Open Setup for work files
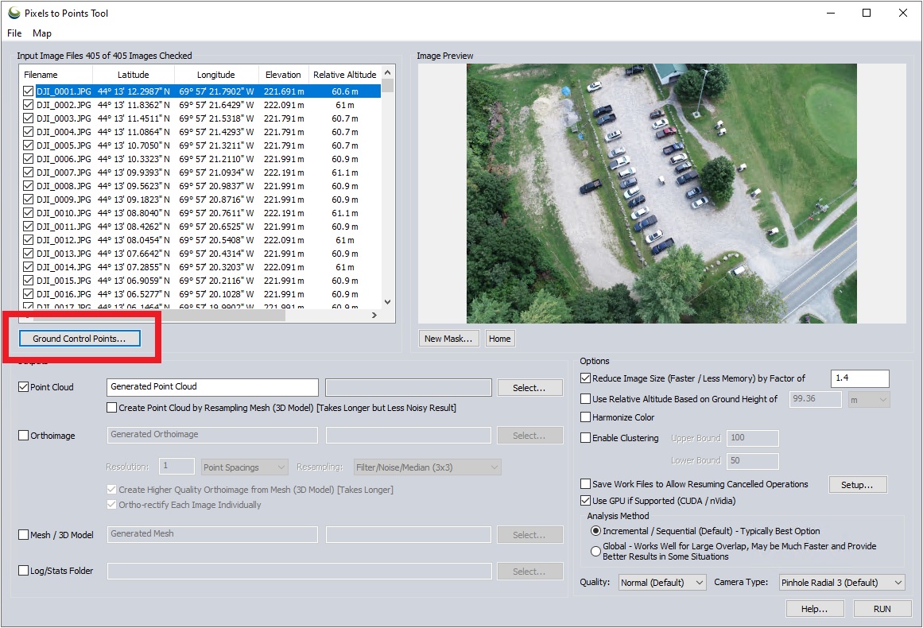The image size is (923, 628). 857,485
